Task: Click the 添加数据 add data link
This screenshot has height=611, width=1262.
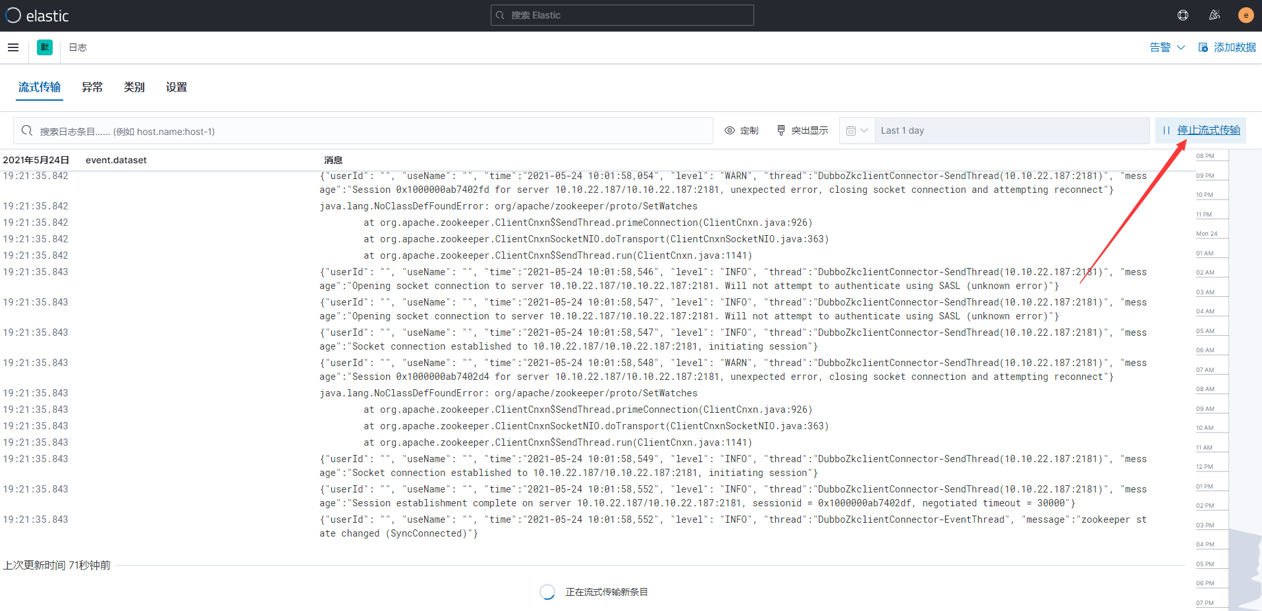Action: point(1227,47)
